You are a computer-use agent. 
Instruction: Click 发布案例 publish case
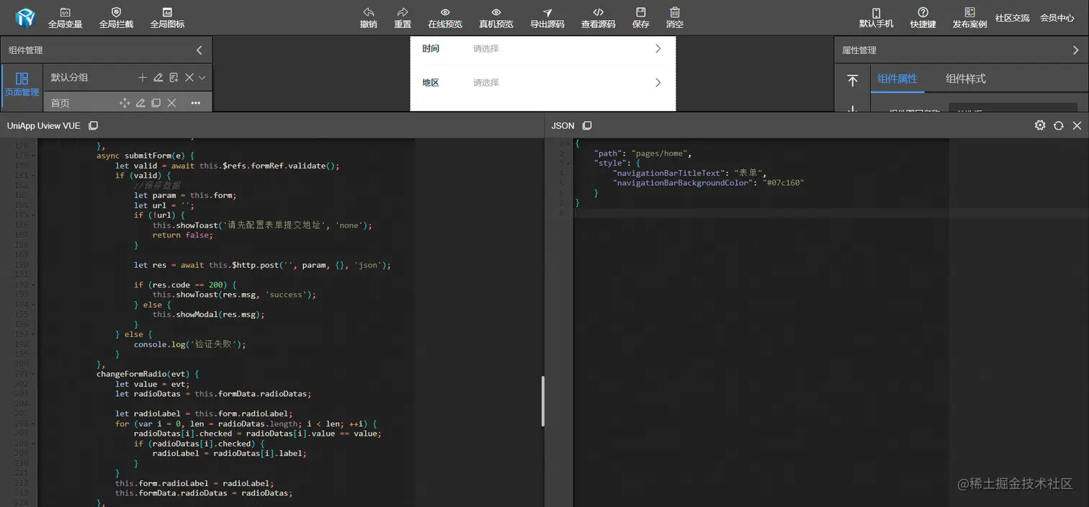[x=969, y=18]
